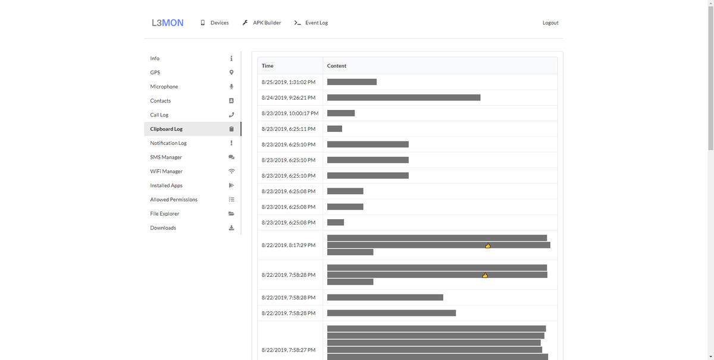The height and width of the screenshot is (360, 714).
Task: Click the scrollbar up arrow
Action: click(x=710, y=3)
